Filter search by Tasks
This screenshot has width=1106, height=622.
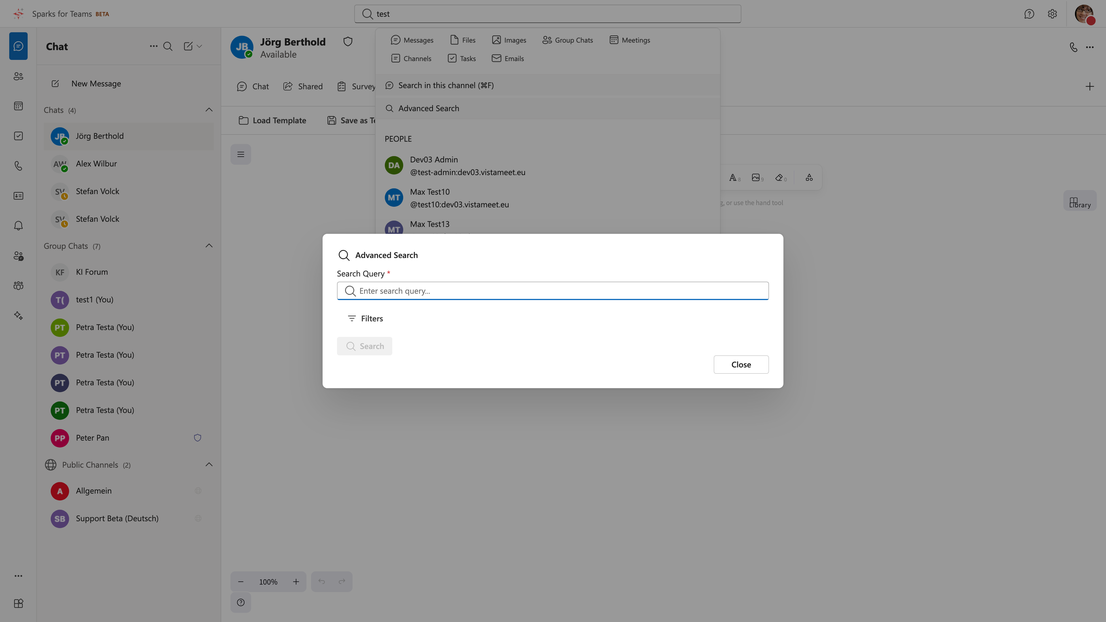tap(461, 58)
